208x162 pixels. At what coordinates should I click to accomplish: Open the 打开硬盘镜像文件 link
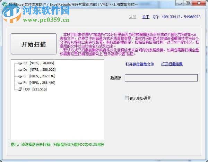point(140,64)
